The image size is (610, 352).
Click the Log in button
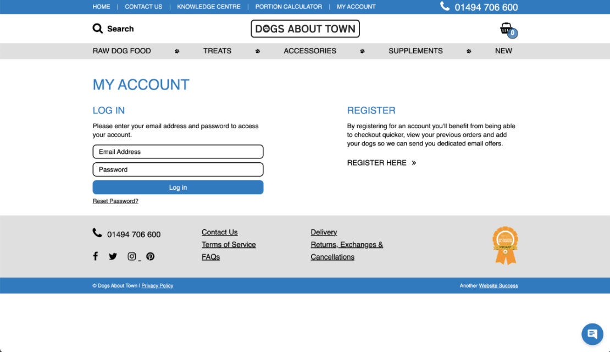[178, 188]
